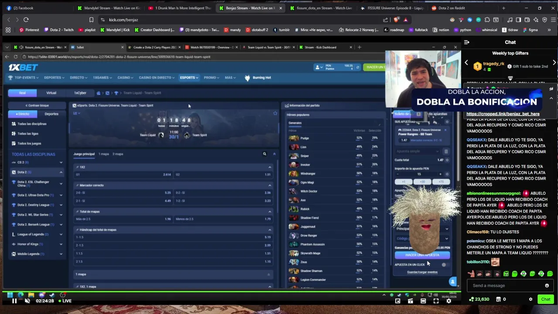Unmute the stream volume icon
The height and width of the screenshot is (314, 558).
[27, 301]
